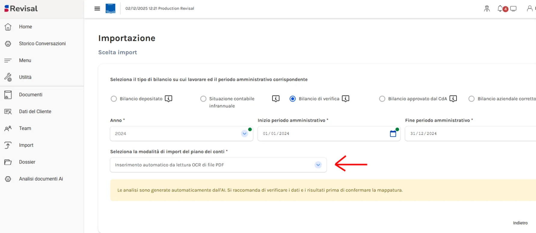Select Situazione contabile infrannuale option
This screenshot has height=233, width=536.
[x=204, y=99]
